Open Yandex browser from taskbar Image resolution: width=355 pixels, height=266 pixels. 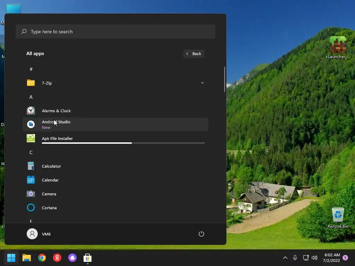(x=57, y=258)
